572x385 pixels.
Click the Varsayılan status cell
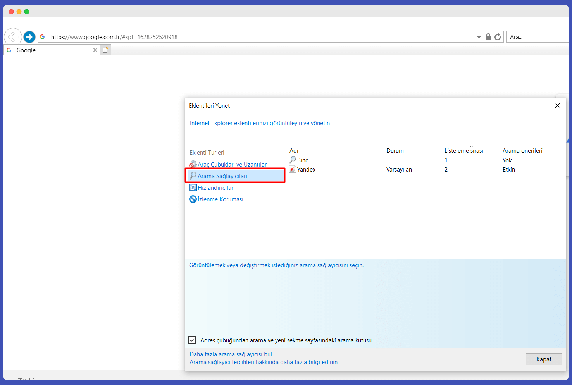[399, 170]
